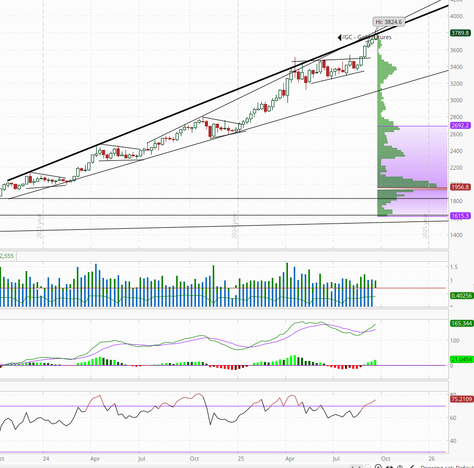The image size is (474, 468).
Task: Click the 75.2109 RSI value tag
Action: [x=461, y=399]
